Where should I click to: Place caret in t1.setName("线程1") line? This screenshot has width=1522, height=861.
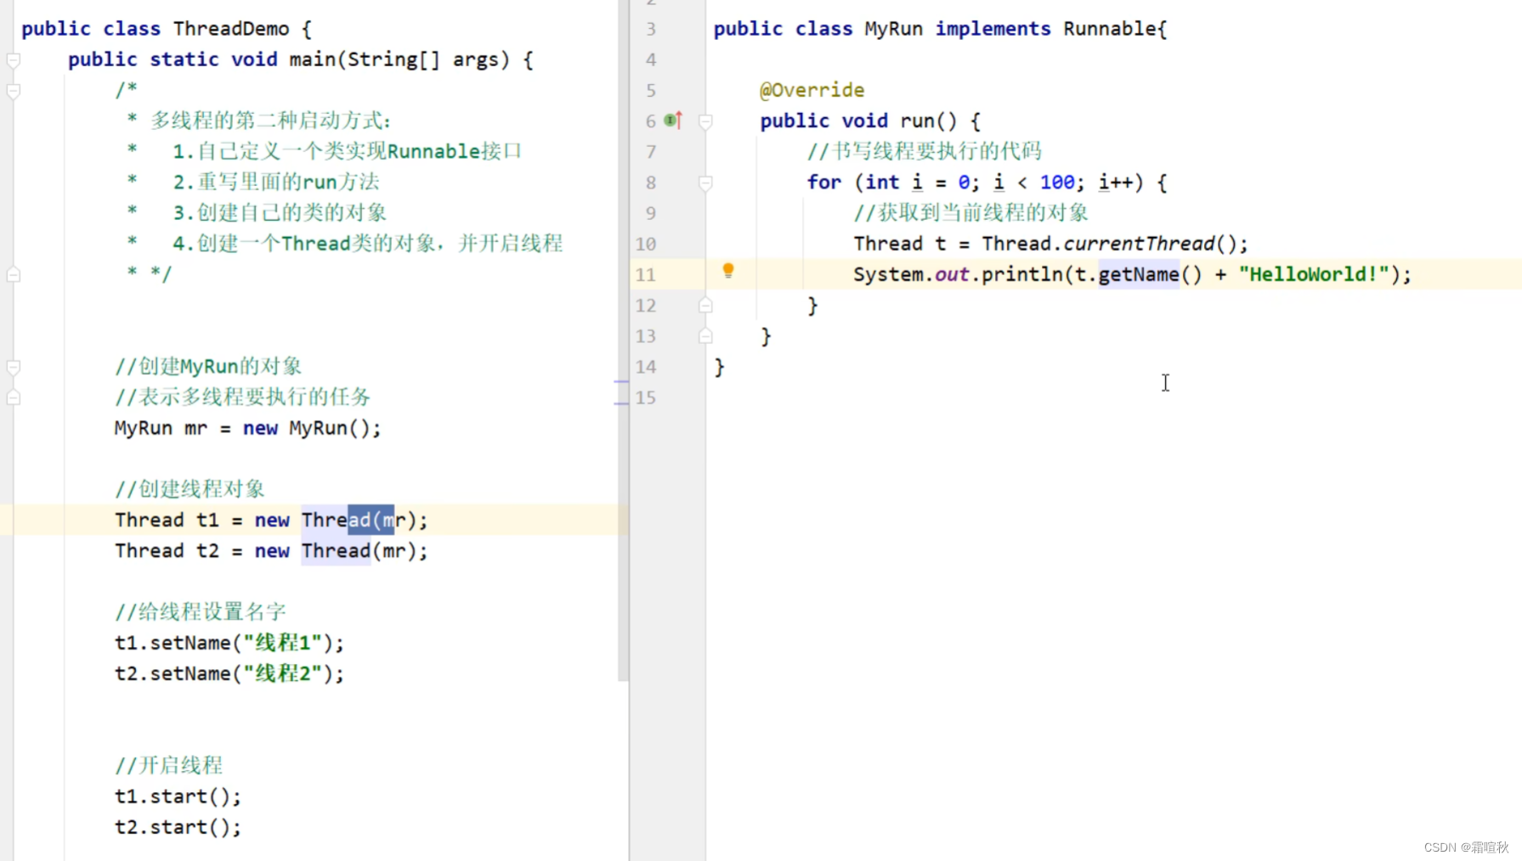pyautogui.click(x=229, y=643)
